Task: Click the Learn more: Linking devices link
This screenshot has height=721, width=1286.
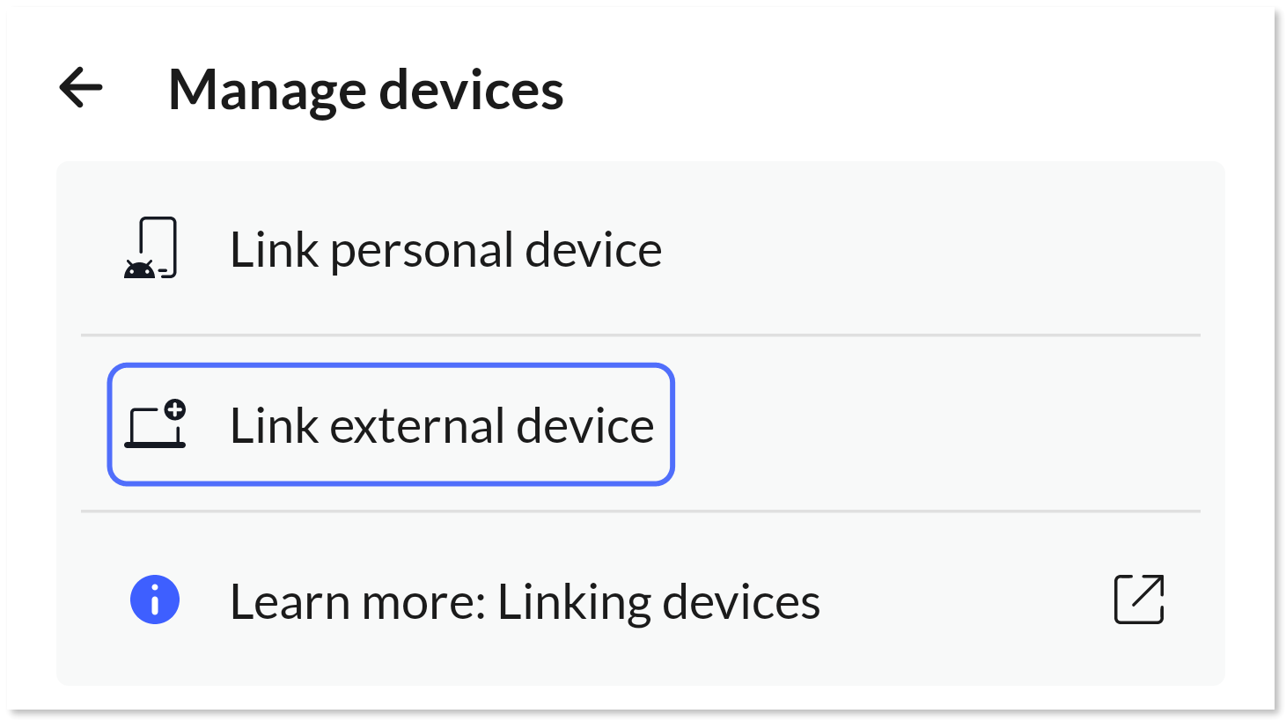Action: click(x=525, y=600)
